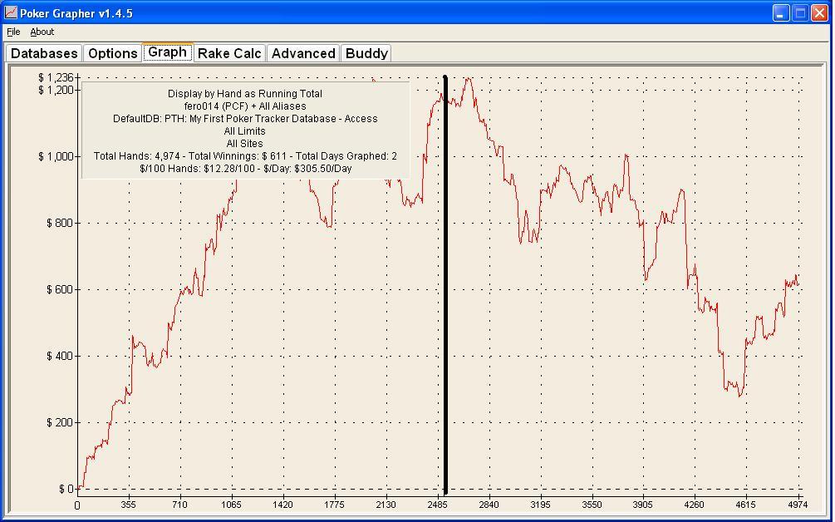Click the '3195' x-axis label
This screenshot has height=522, width=835.
[541, 505]
